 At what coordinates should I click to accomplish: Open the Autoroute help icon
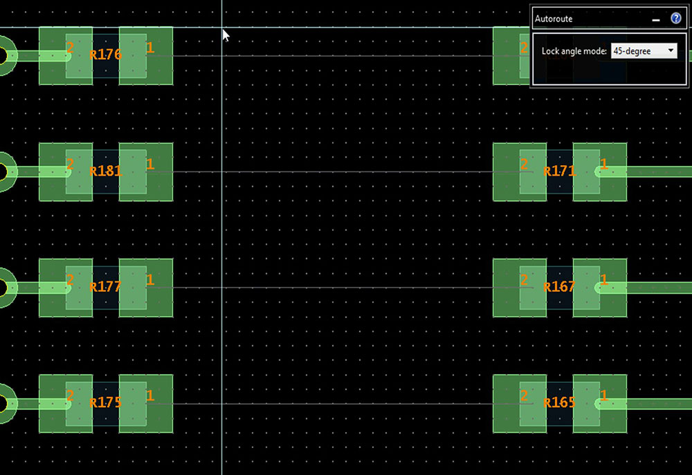pos(676,19)
